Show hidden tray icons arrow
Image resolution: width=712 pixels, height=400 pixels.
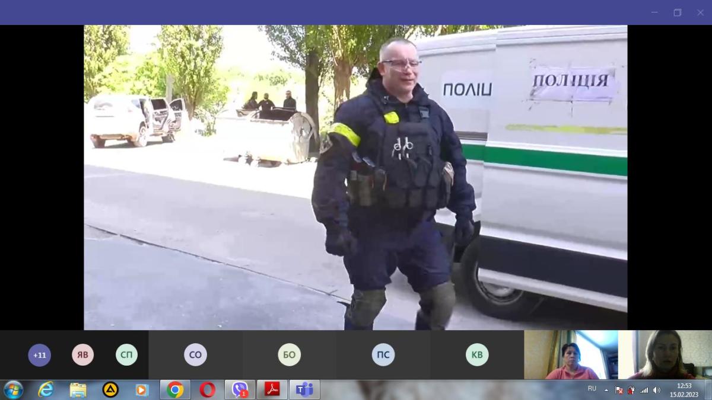[x=606, y=390]
